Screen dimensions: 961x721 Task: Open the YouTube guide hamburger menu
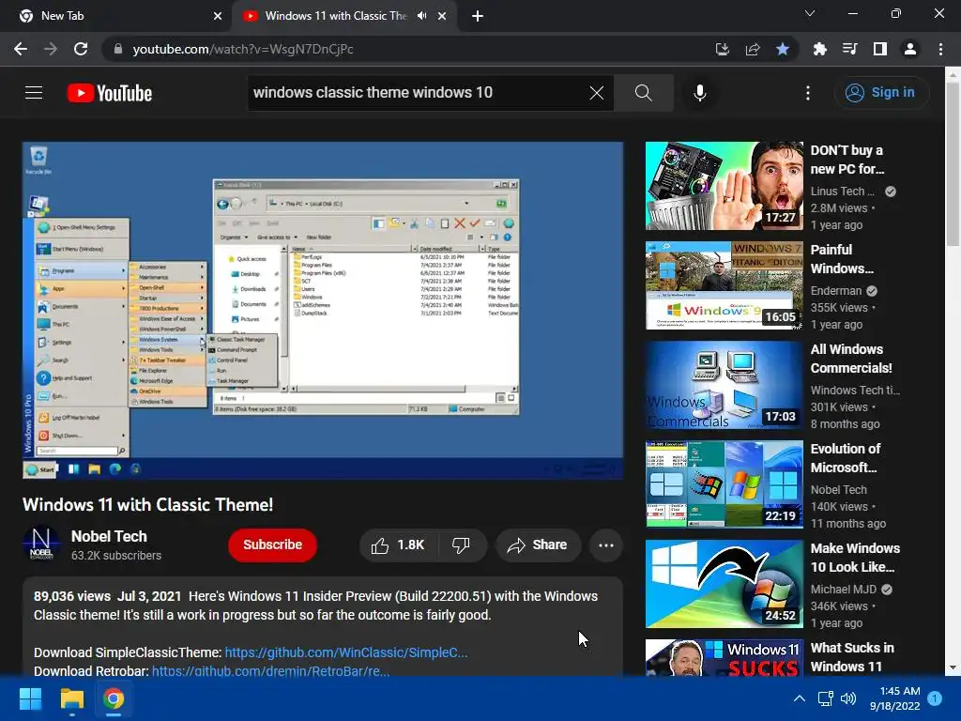(x=34, y=93)
